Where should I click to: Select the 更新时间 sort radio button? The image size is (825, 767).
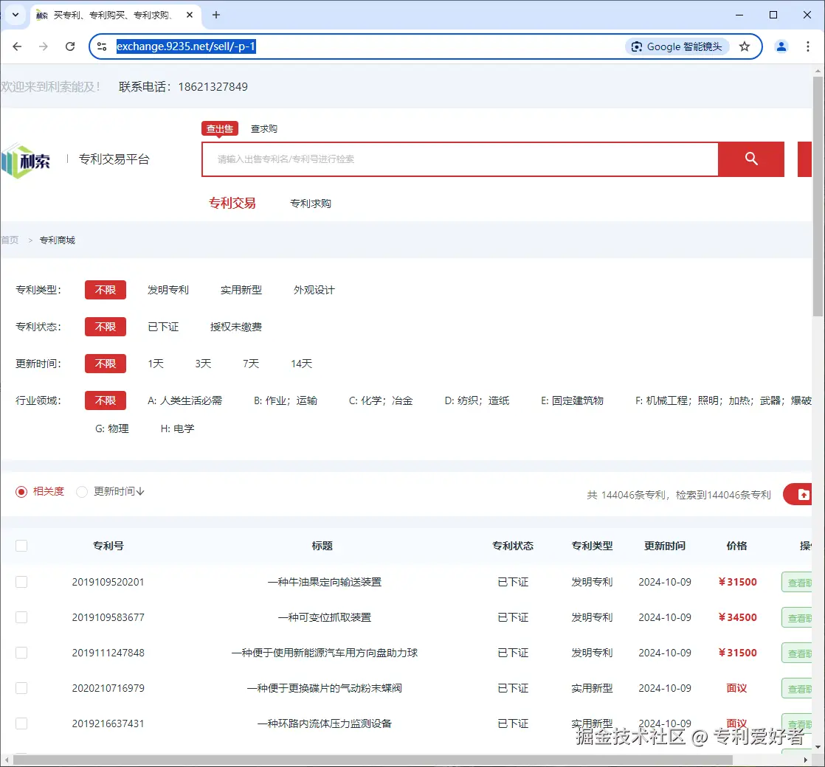81,491
